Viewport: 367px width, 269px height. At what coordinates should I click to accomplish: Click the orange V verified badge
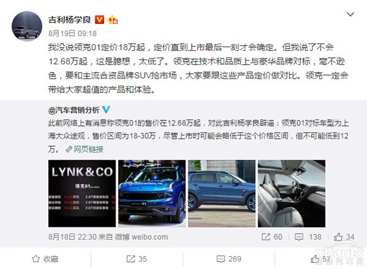pyautogui.click(x=100, y=20)
